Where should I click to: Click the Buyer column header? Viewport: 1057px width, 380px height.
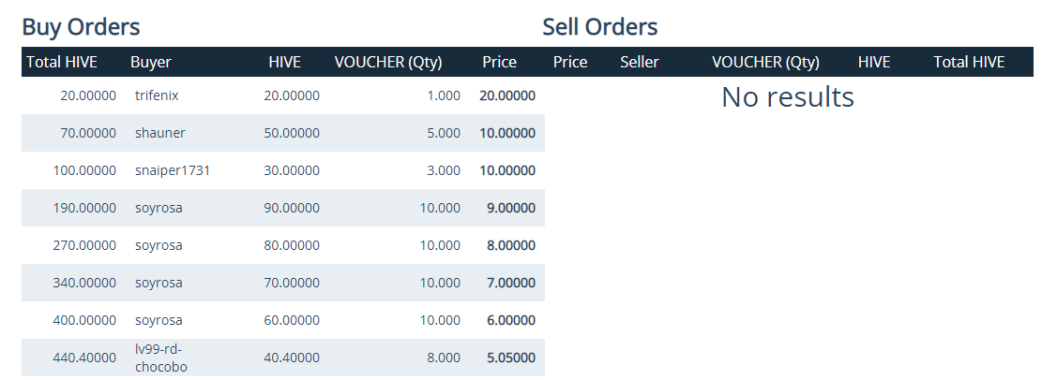151,62
